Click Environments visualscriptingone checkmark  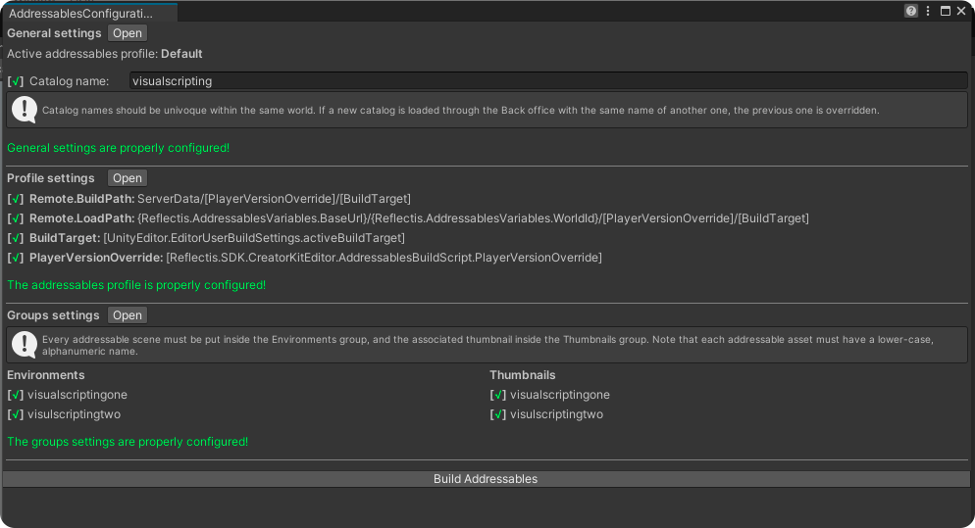pyautogui.click(x=16, y=395)
